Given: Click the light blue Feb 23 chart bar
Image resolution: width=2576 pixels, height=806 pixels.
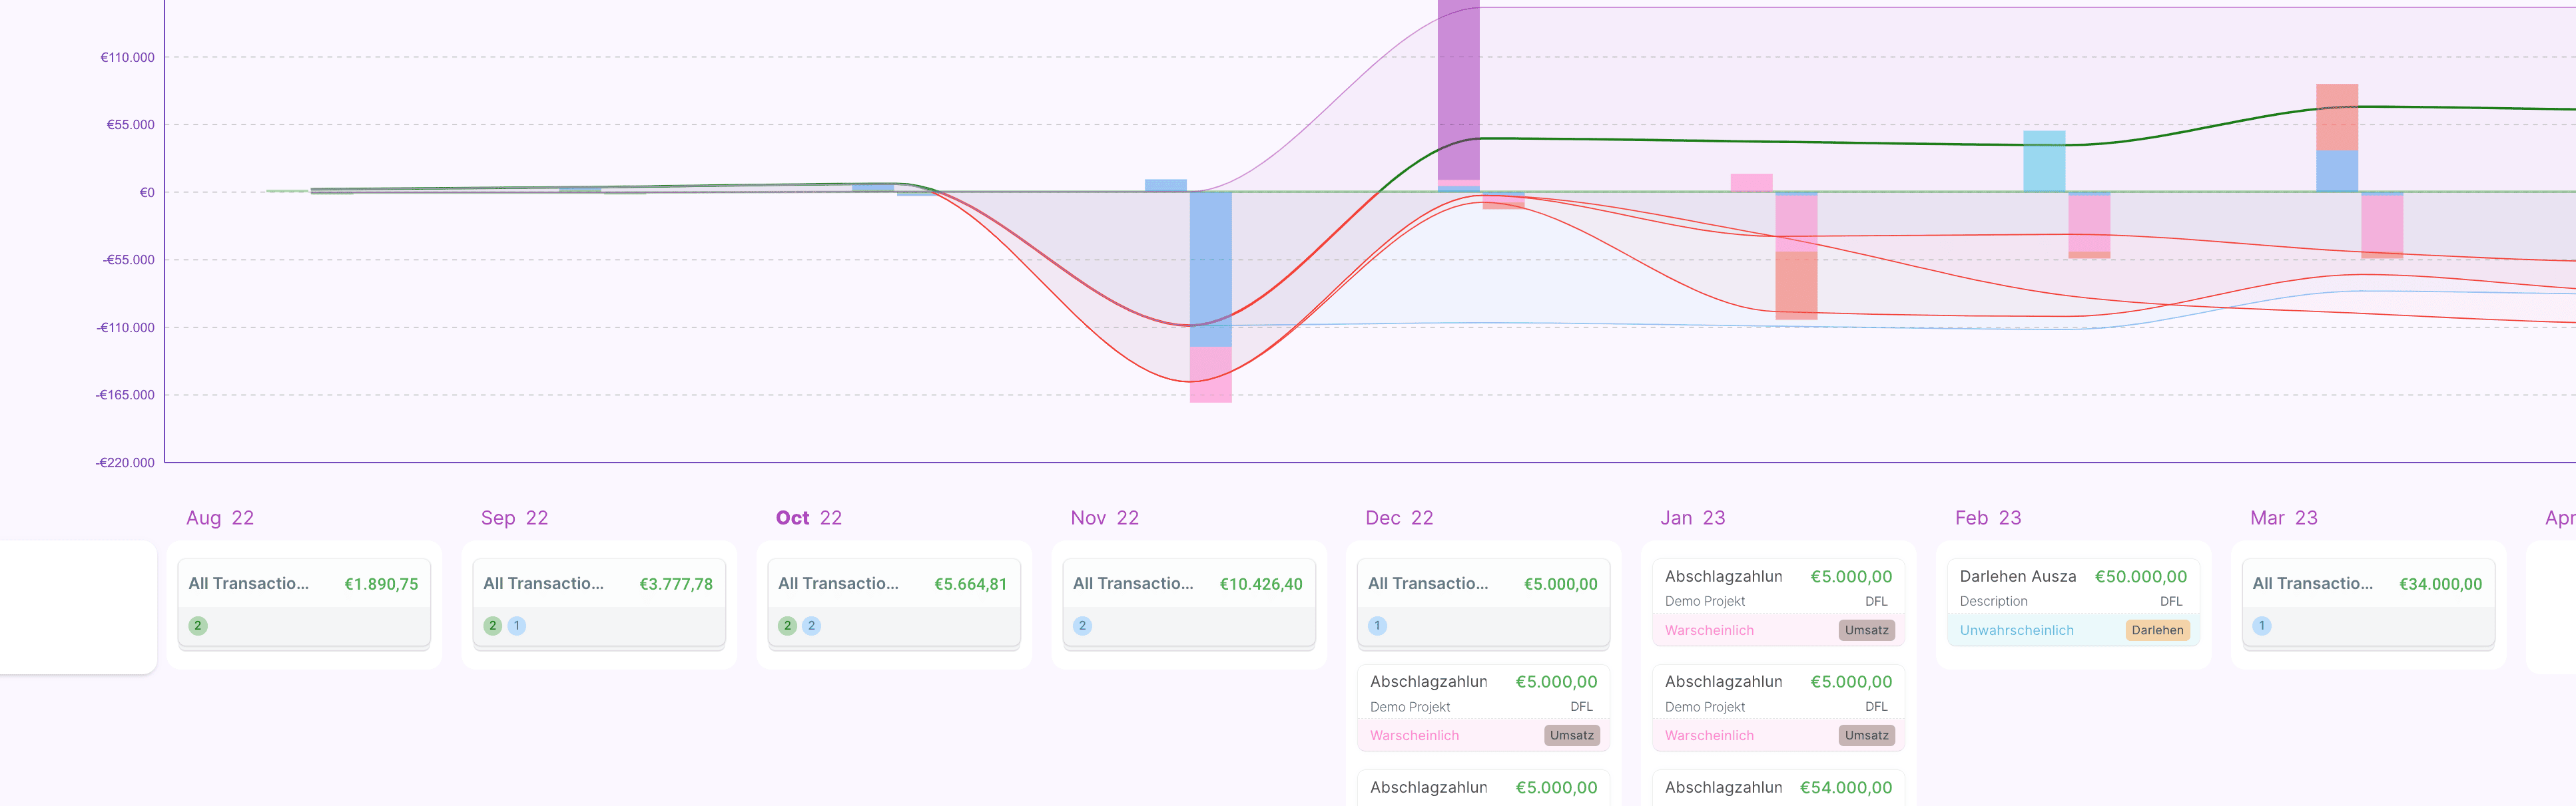Looking at the screenshot, I should tap(2044, 160).
